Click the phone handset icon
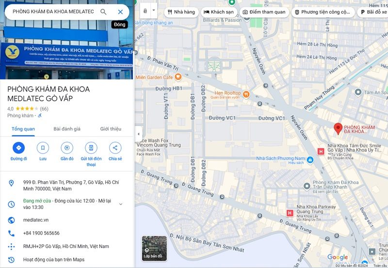The image size is (388, 268). (11, 233)
